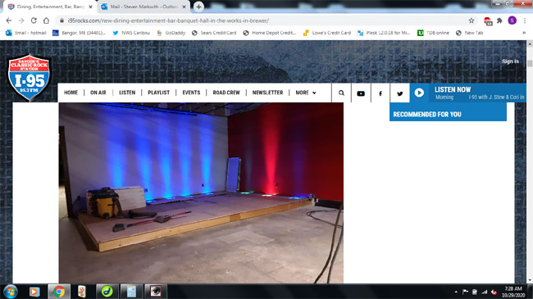The width and height of the screenshot is (533, 299).
Task: Open the LISTEN navigation item
Action: [127, 93]
